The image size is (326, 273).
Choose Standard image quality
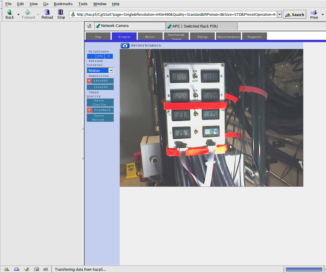coord(100,110)
